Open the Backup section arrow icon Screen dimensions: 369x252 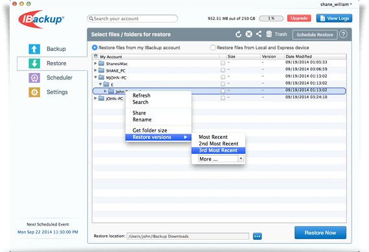coord(34,49)
